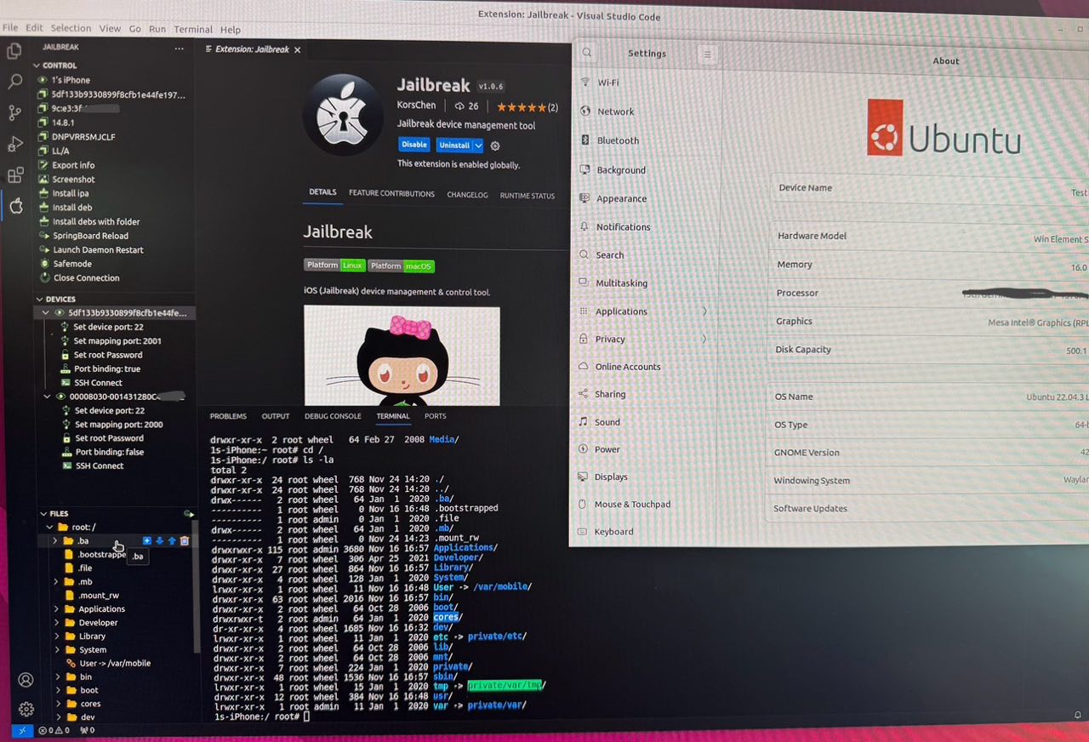
Task: Open the File menu
Action: coord(10,28)
